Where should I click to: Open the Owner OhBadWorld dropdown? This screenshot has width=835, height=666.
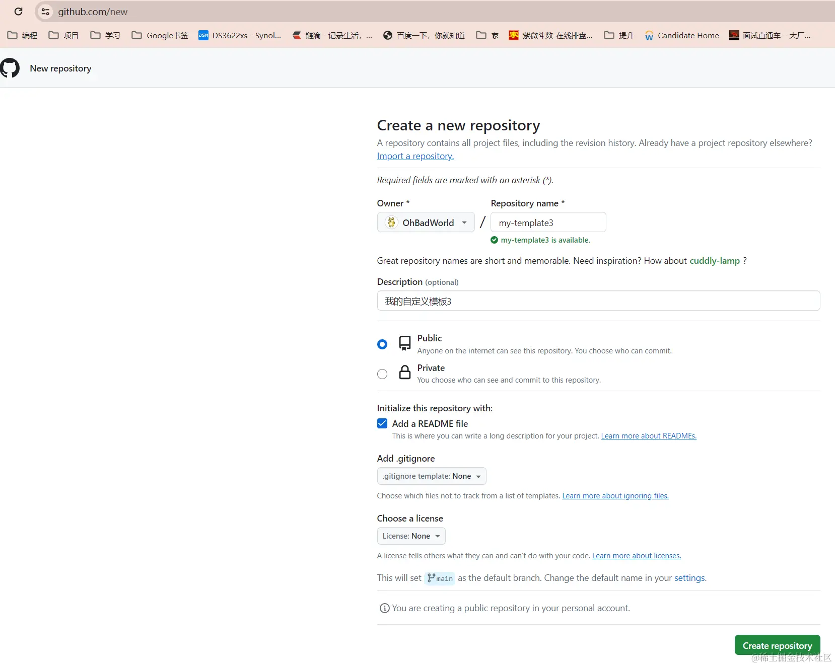pos(426,222)
